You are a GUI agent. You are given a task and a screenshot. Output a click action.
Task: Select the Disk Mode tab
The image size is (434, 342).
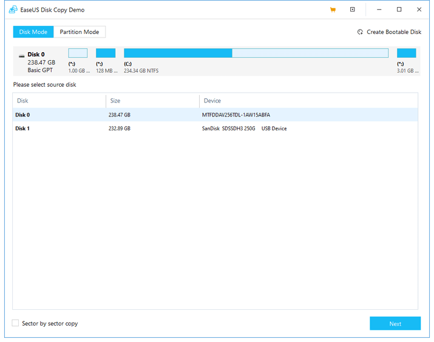pos(33,32)
